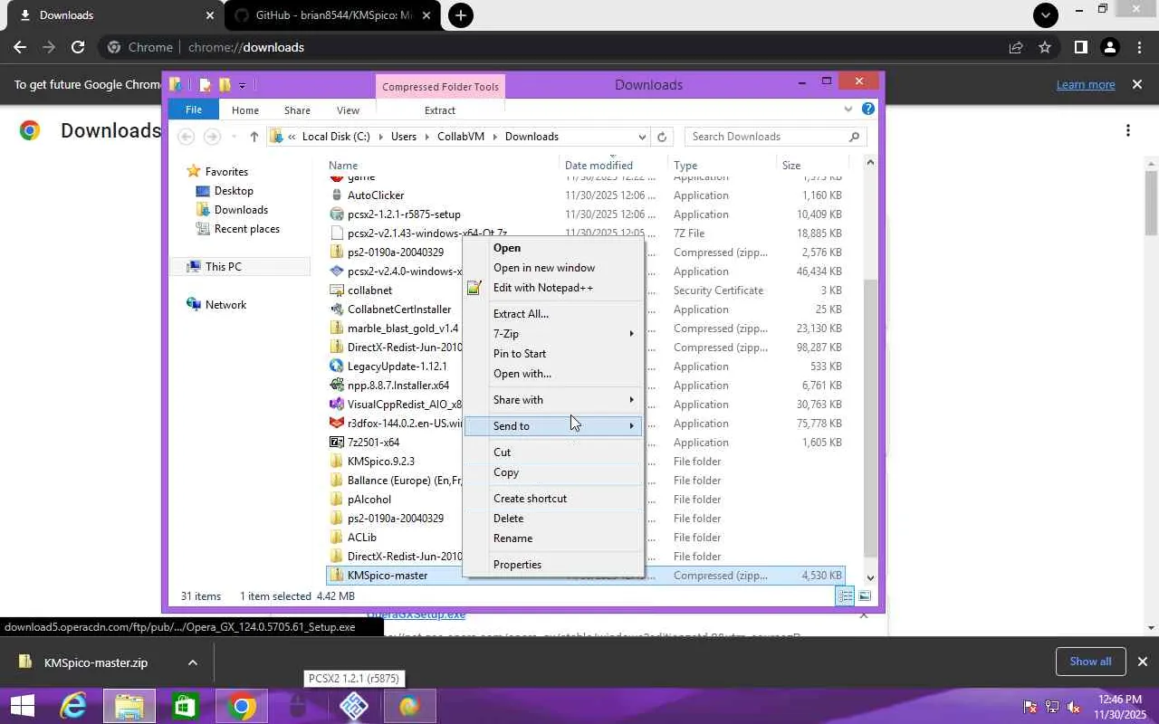Close the Chrome download shelf
Screen dimensions: 1159x724
[1142, 662]
